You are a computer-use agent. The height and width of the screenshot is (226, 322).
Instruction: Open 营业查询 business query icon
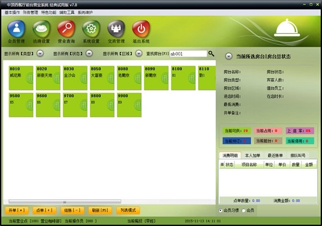pos(67,29)
